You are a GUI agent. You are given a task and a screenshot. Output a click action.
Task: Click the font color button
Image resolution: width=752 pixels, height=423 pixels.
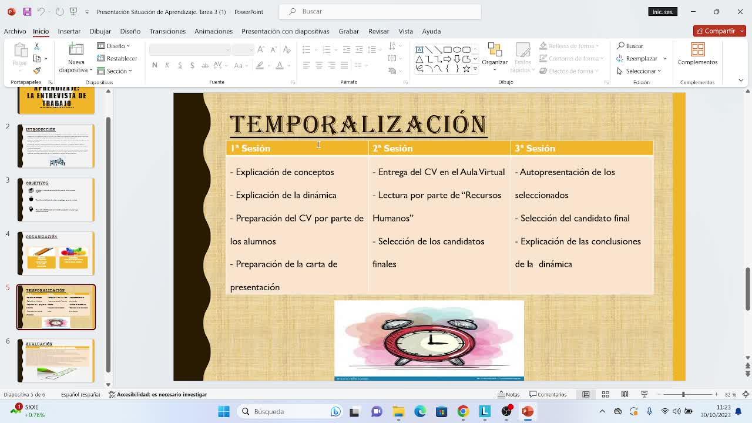pos(280,65)
